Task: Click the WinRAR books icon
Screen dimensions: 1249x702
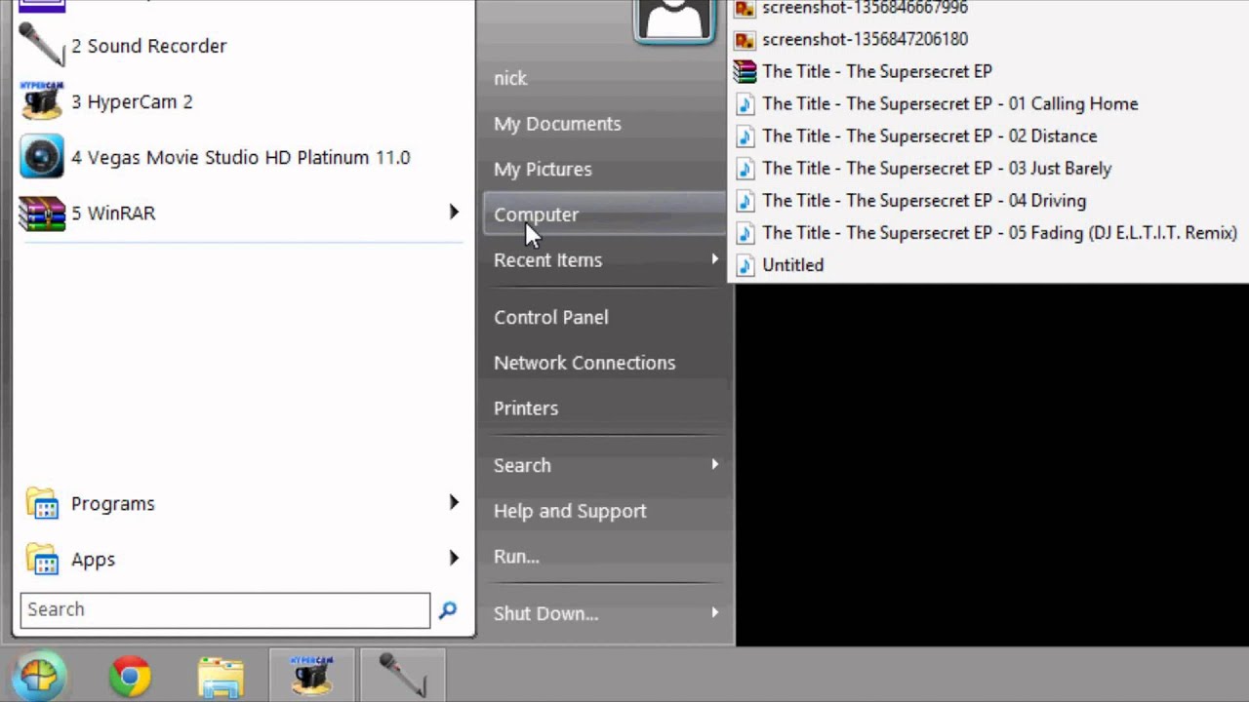Action: coord(42,213)
